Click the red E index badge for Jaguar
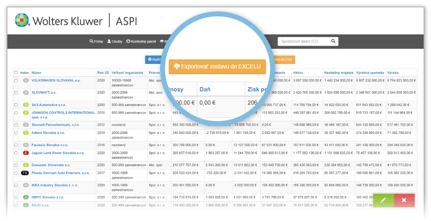 (x=25, y=153)
